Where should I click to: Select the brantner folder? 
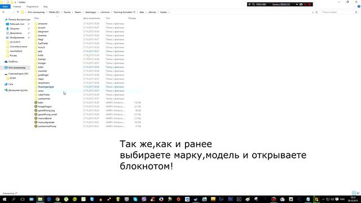coord(42,36)
